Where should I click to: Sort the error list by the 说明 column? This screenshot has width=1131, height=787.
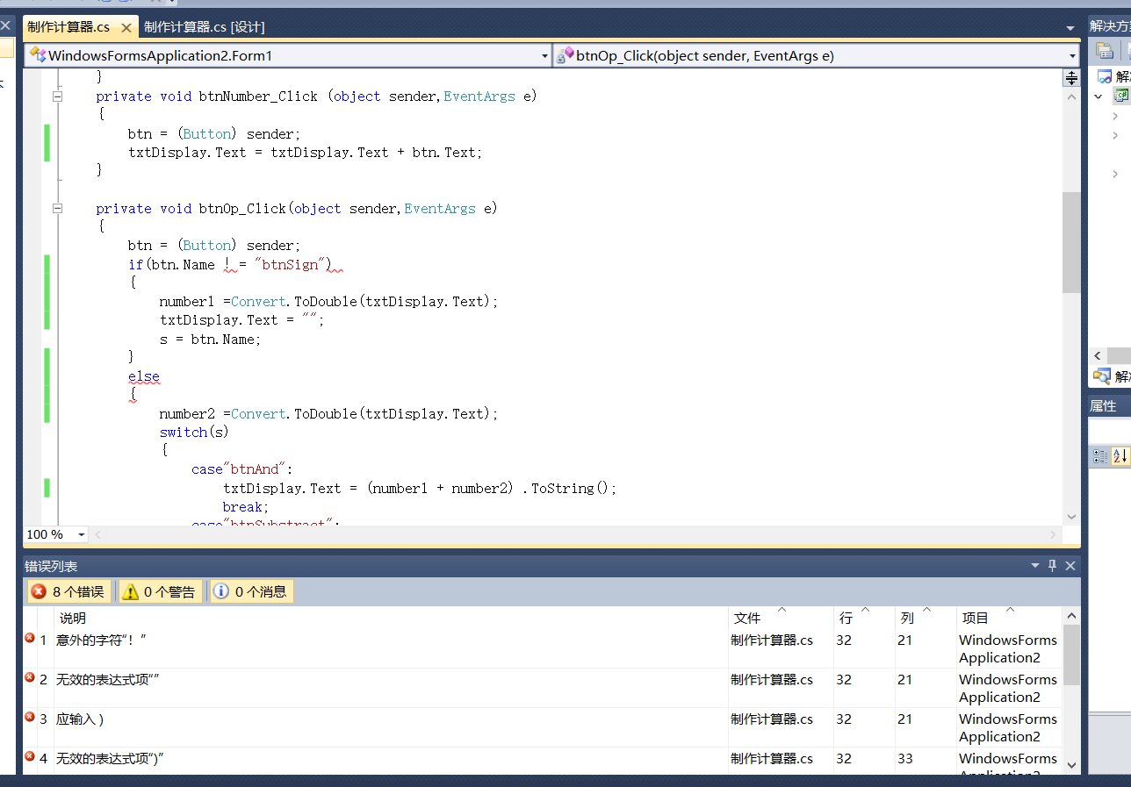tap(391, 618)
